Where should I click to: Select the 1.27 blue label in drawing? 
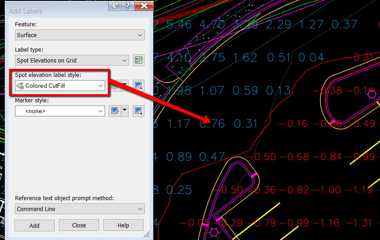click(311, 25)
